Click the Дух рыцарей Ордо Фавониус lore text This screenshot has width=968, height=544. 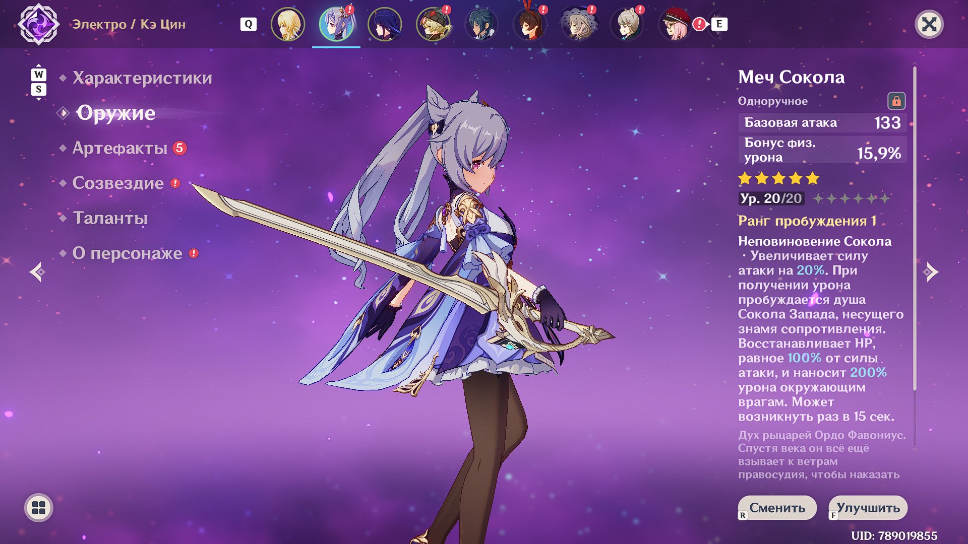point(822,455)
